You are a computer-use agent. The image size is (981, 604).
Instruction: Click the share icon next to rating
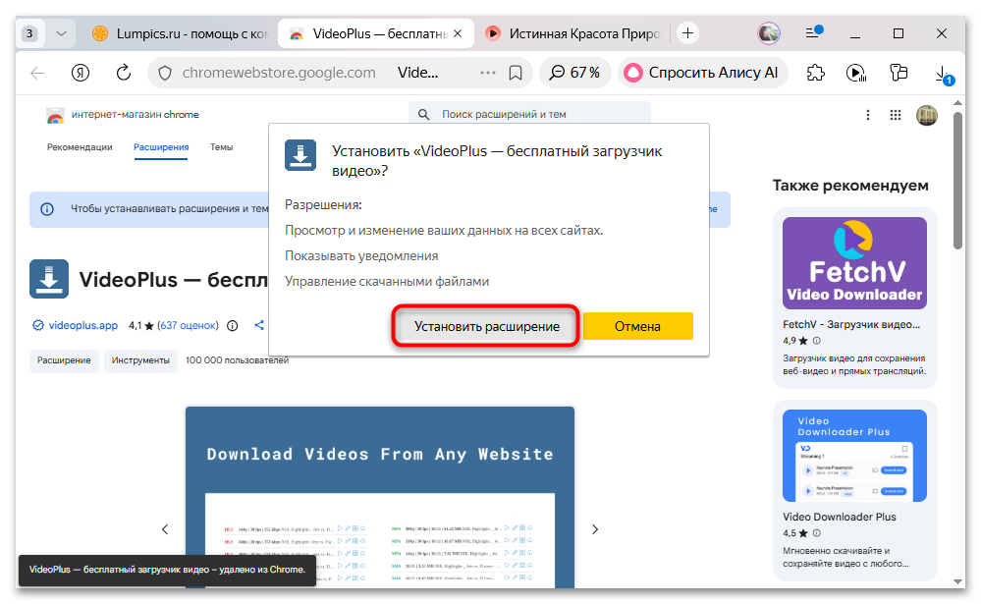click(x=259, y=325)
